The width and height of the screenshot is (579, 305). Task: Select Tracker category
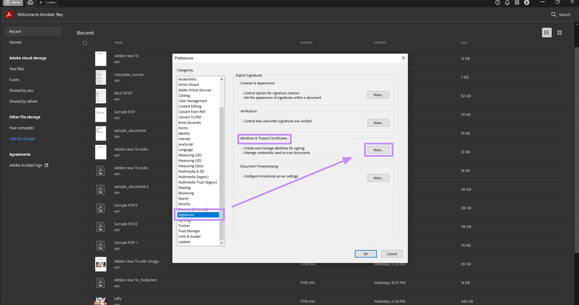[184, 226]
